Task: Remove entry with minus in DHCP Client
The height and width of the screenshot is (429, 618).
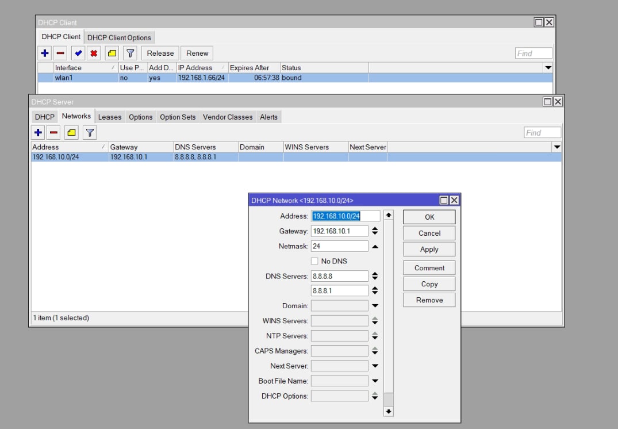Action: (60, 53)
